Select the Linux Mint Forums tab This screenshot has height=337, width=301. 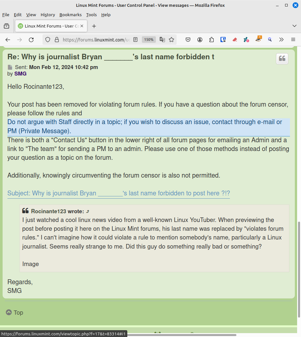(51, 26)
